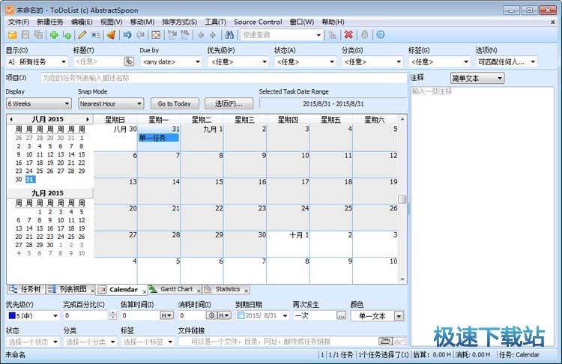Click the broom cleanup toolbar icon

coord(111,34)
